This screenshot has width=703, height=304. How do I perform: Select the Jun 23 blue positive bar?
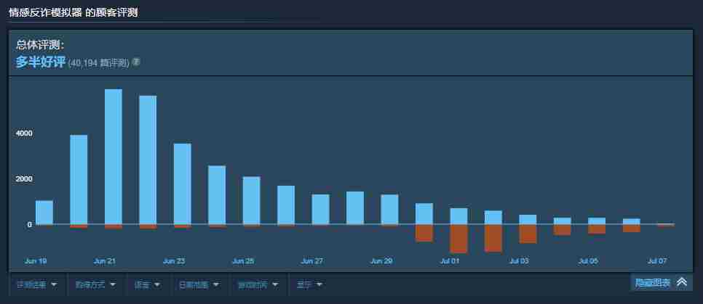(x=183, y=184)
